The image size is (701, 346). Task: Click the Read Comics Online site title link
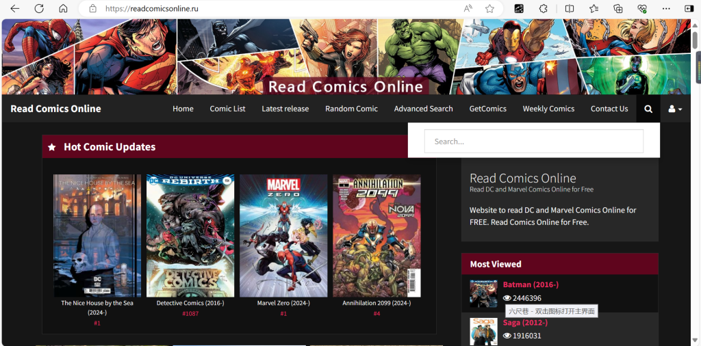point(56,109)
